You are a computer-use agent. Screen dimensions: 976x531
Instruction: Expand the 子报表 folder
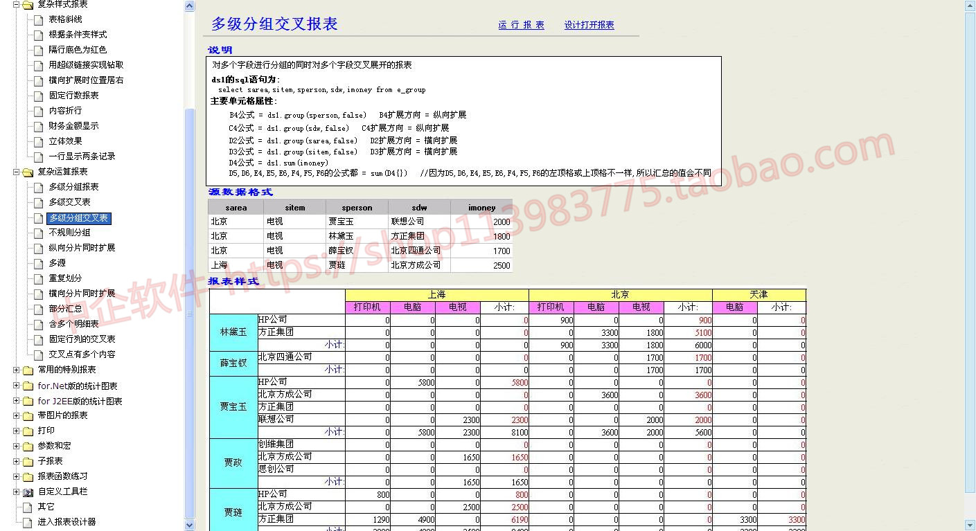coord(16,461)
